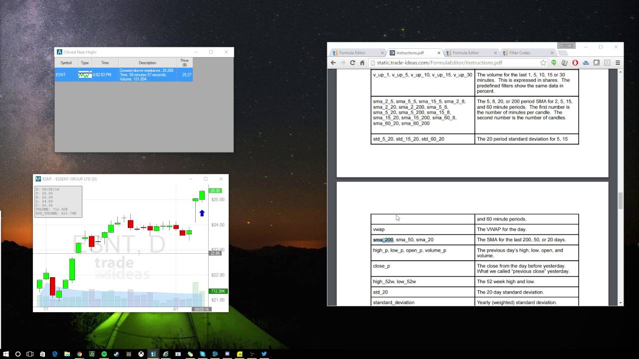Click the Price ($) column header
The image size is (639, 359).
pyautogui.click(x=185, y=63)
